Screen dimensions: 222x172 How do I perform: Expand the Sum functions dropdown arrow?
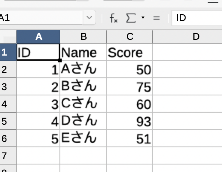(143, 18)
